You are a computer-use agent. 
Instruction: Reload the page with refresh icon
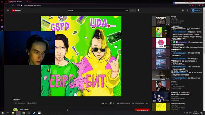click(13, 5)
